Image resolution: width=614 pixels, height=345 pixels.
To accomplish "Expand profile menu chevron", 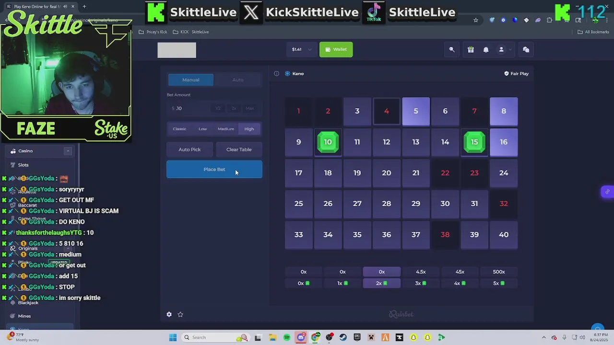I will click(510, 49).
